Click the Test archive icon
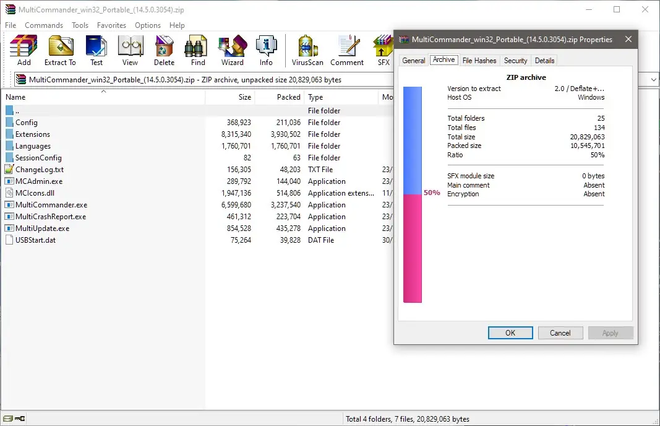The image size is (660, 426). (96, 46)
